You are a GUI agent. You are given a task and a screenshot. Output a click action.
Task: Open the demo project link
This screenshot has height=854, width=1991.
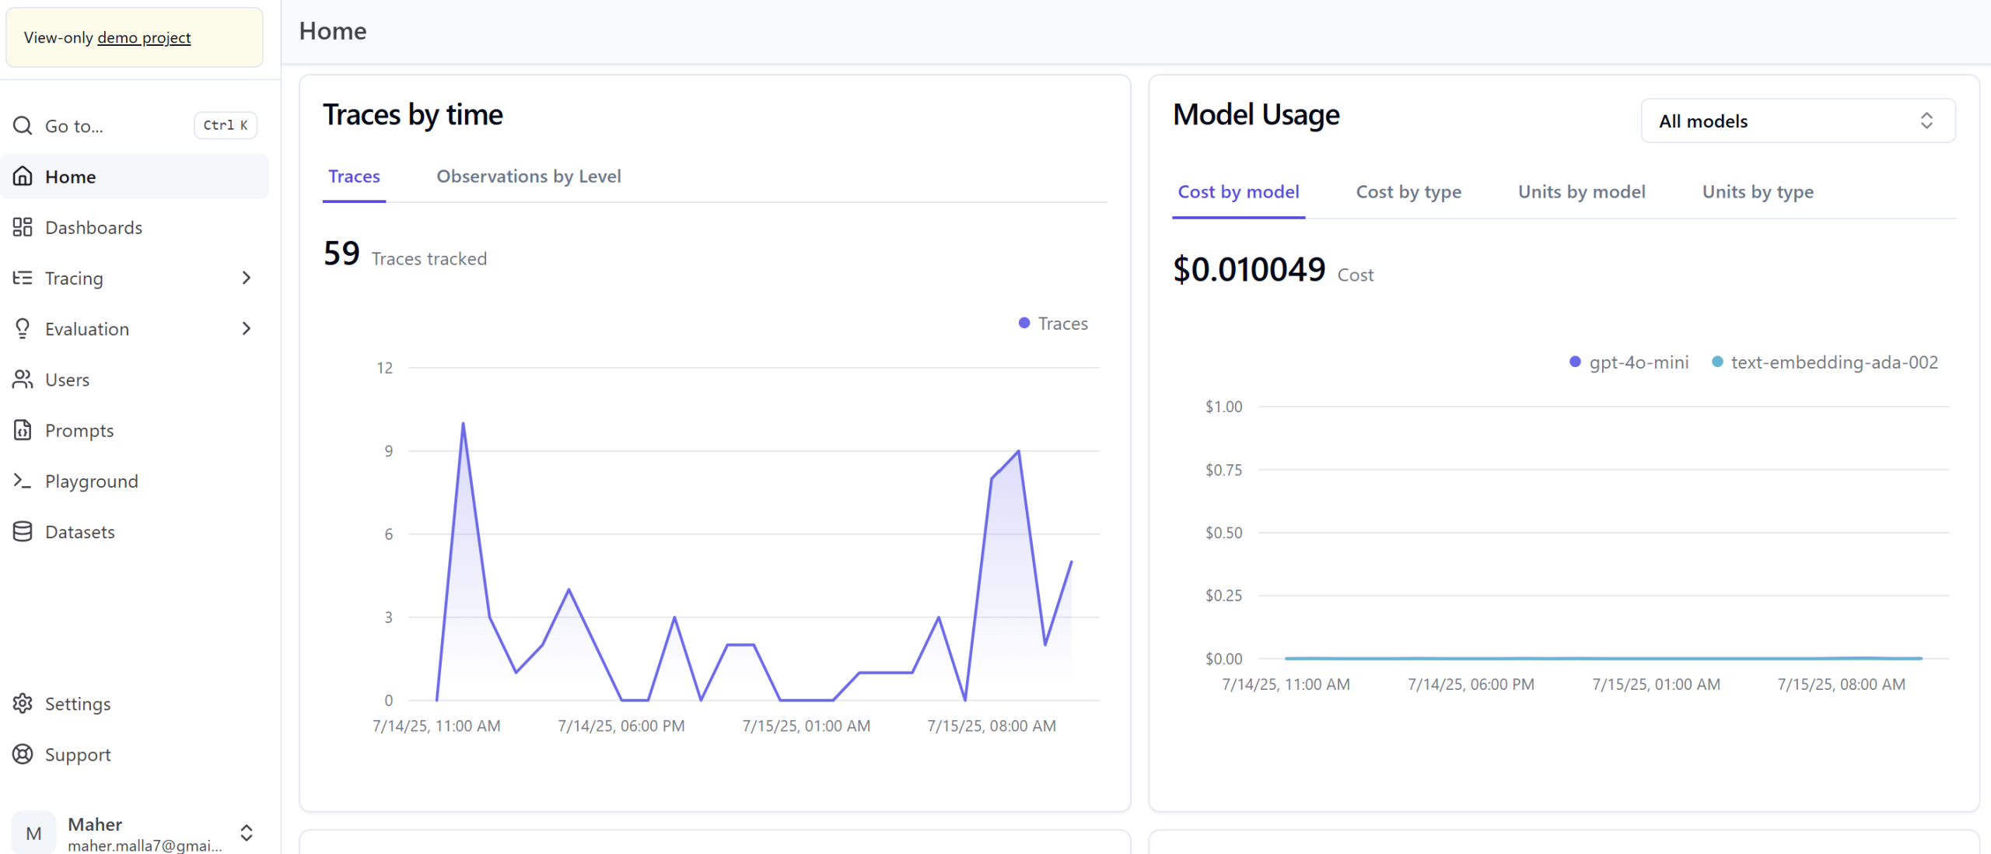coord(144,37)
